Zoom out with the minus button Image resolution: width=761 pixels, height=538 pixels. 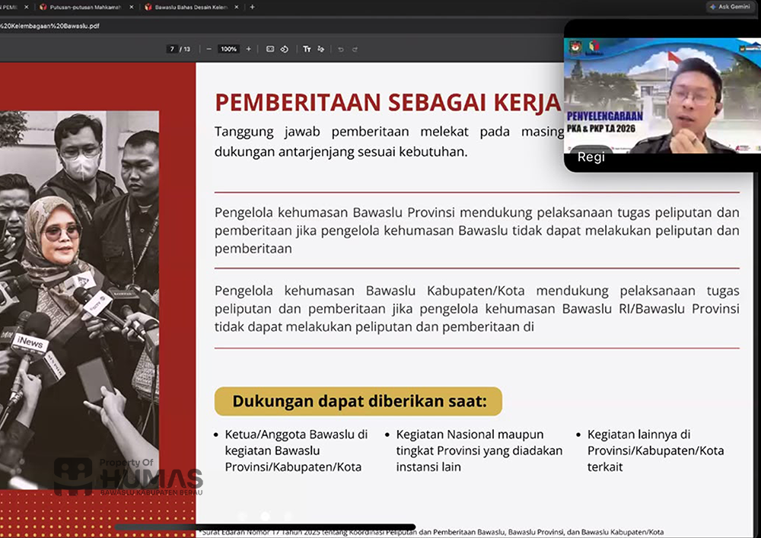tap(209, 49)
